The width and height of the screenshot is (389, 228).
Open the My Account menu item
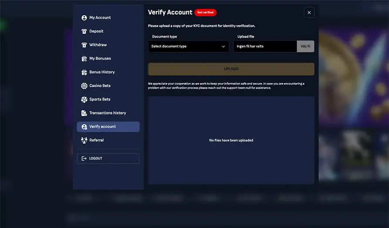108,17
